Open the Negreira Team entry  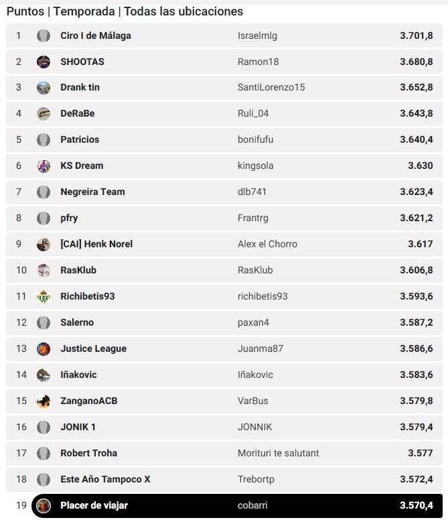(92, 192)
